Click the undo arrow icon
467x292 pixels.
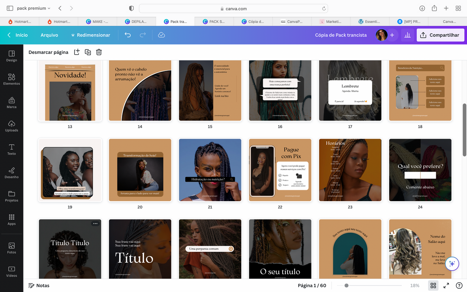pos(128,35)
